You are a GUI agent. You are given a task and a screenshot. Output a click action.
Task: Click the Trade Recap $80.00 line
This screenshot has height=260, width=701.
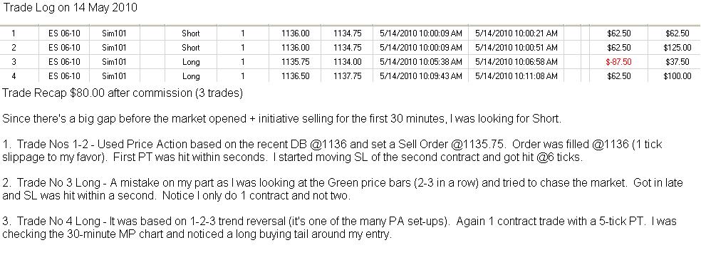pos(123,93)
